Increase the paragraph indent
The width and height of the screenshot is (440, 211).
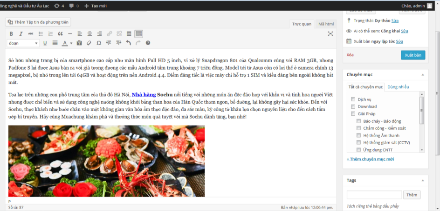118,43
